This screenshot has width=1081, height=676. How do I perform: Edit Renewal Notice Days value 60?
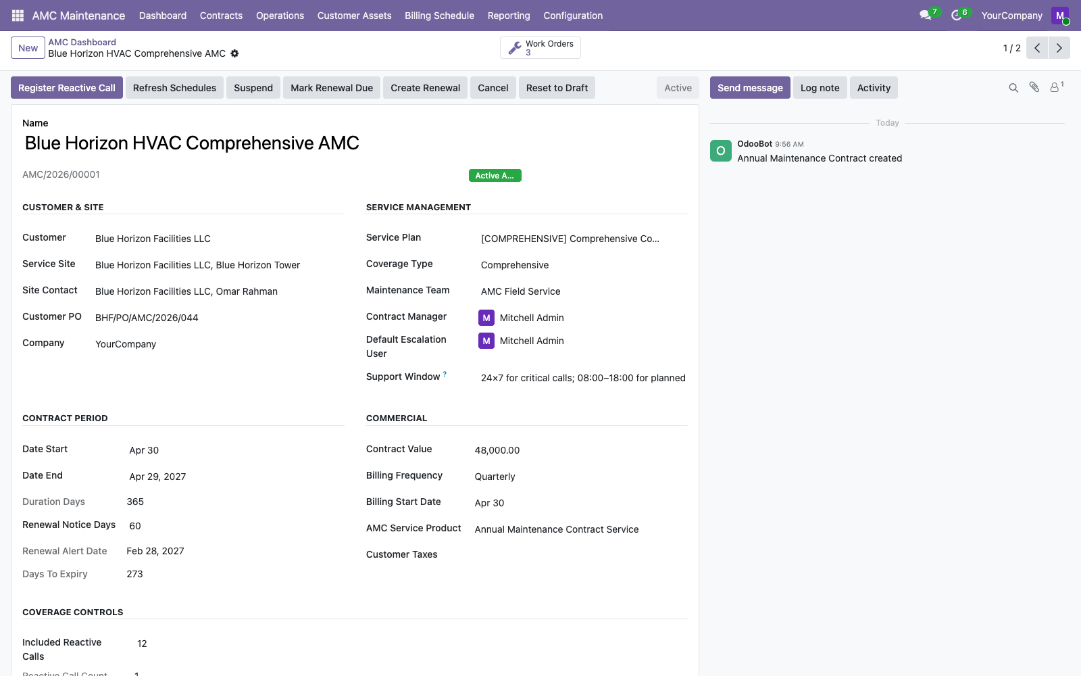point(236,526)
